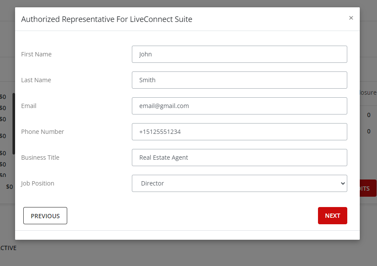Click the Business Title input field
Image resolution: width=377 pixels, height=266 pixels.
click(x=239, y=158)
